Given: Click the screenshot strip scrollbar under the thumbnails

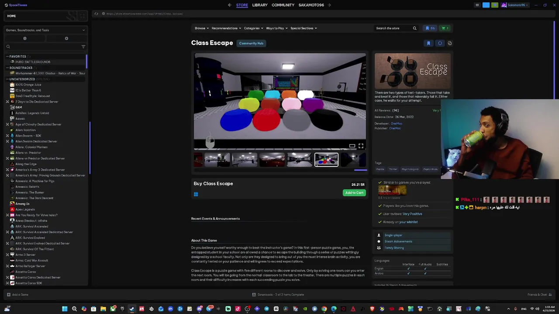Looking at the screenshot, I should click(x=360, y=170).
